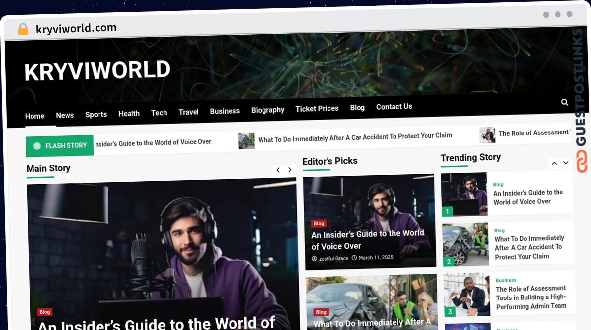Open Ticket Prices page
Screen dimensions: 591x330
(317, 108)
